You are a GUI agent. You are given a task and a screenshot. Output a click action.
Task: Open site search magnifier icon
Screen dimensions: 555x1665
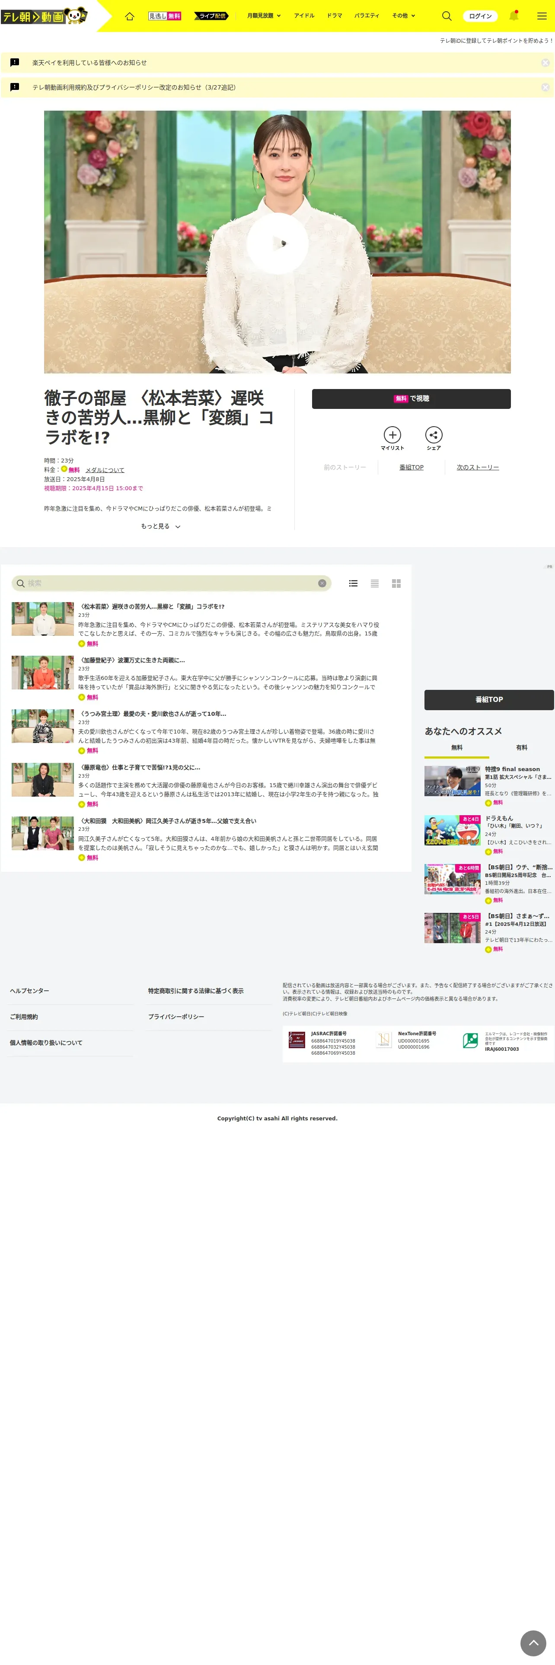pos(447,16)
